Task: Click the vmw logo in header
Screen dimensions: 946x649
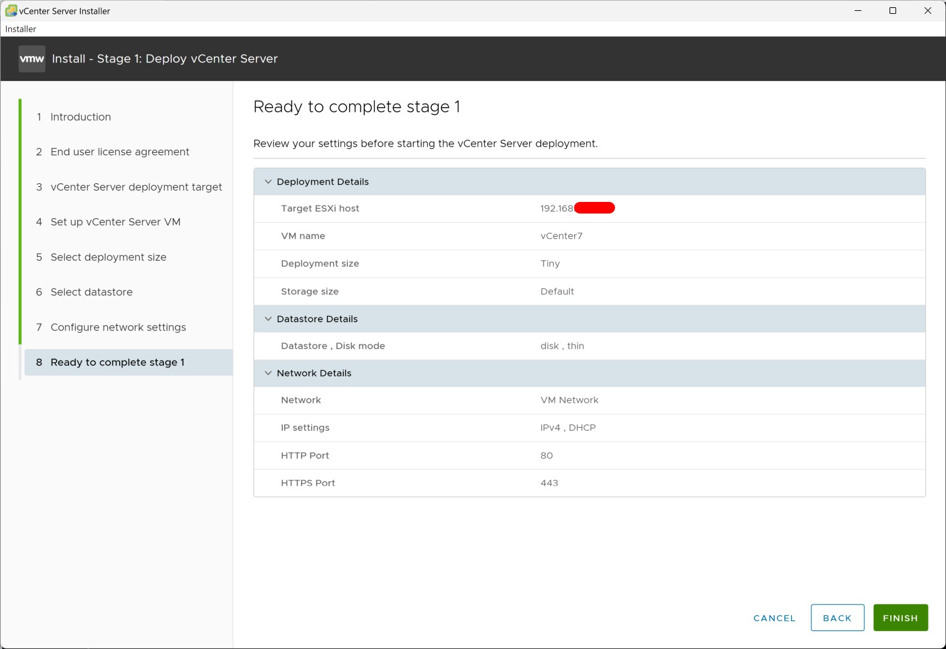Action: pyautogui.click(x=32, y=59)
